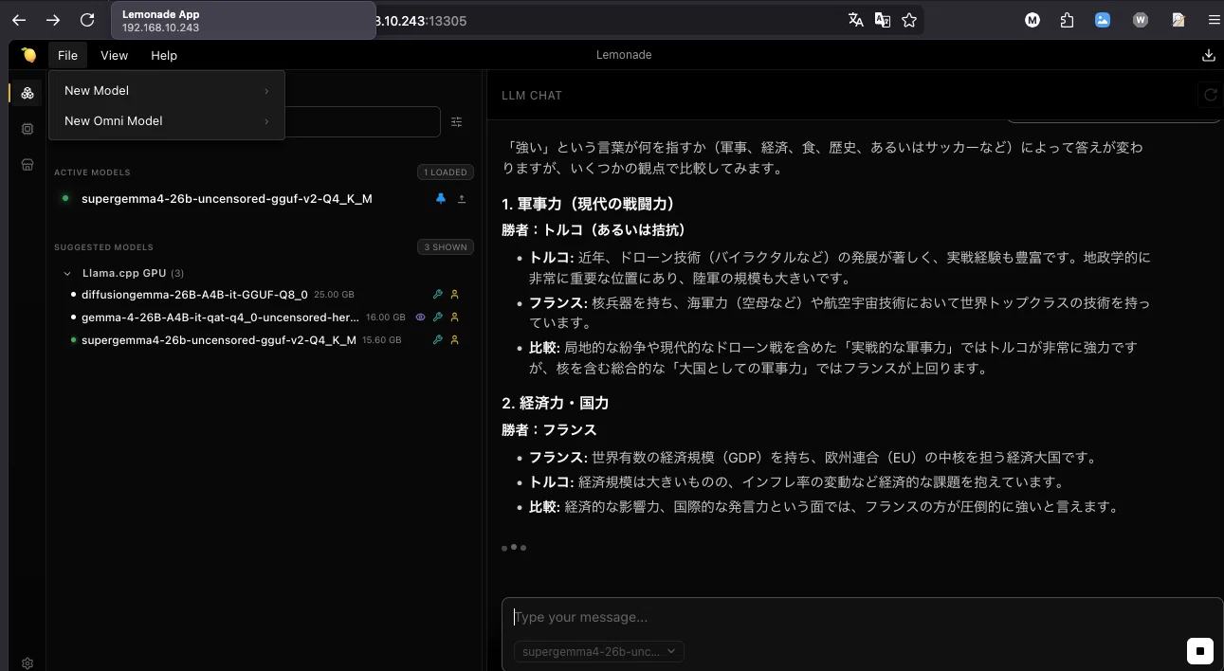Select active model supergemma4-26b-uncensored-gguf-v2-Q4_K_M
This screenshot has height=671, width=1224.
pos(227,199)
